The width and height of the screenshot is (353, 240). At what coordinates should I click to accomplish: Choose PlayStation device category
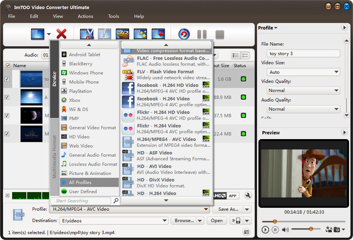(89, 91)
